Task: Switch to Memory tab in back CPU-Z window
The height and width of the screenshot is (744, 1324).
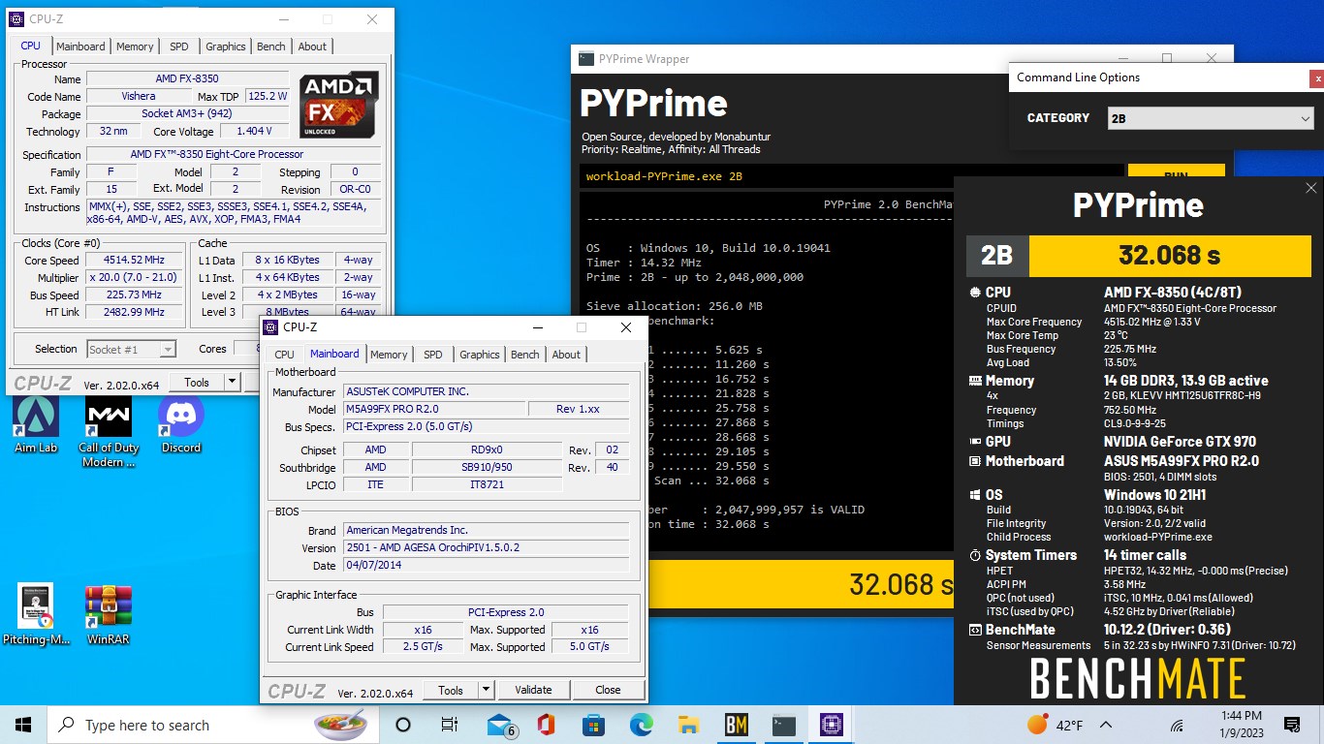Action: tap(135, 46)
